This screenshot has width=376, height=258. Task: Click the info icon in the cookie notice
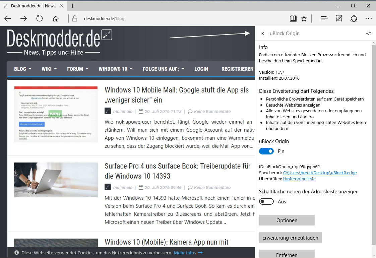(x=16, y=253)
